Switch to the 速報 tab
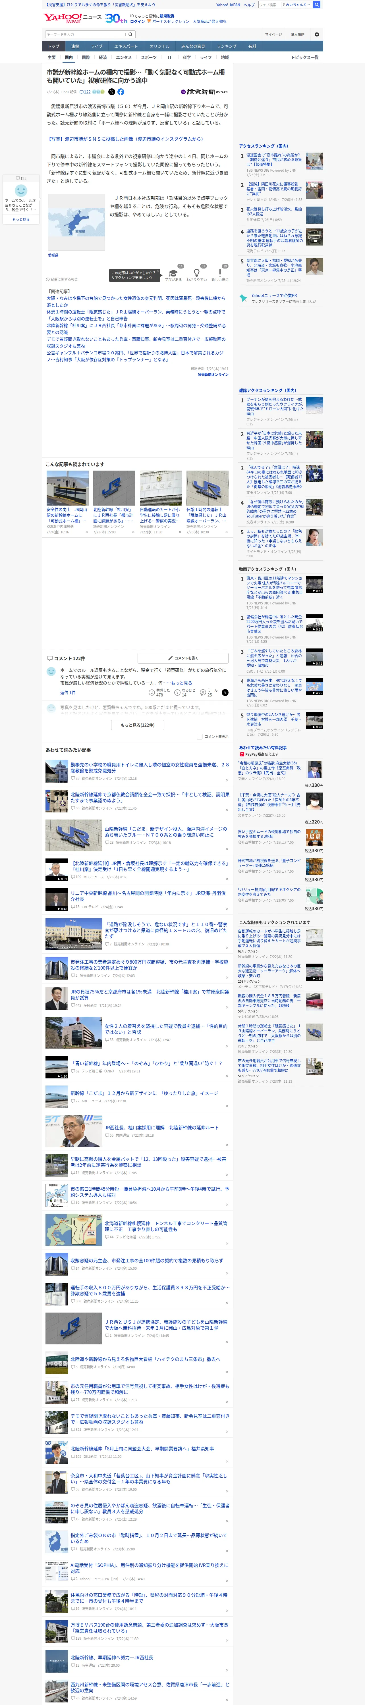The height and width of the screenshot is (1705, 365). tap(75, 46)
